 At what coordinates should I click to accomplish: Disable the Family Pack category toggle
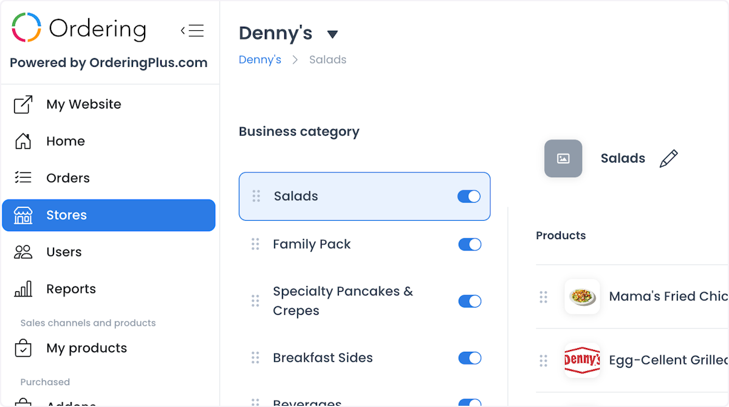(x=470, y=244)
